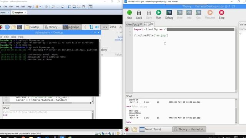Open the Variables panel tab
The height and width of the screenshot is (138, 246).
point(243,24)
